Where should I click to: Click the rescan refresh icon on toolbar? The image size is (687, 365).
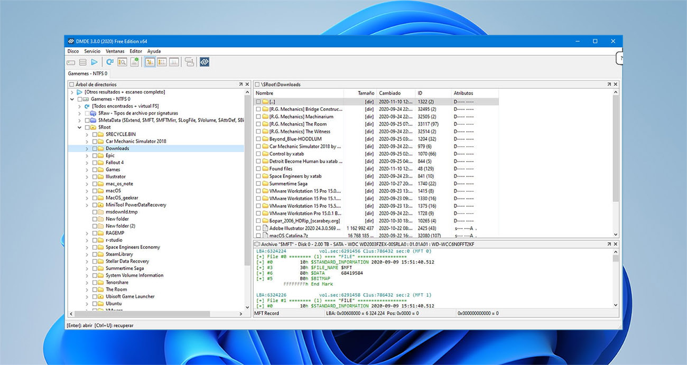click(110, 62)
